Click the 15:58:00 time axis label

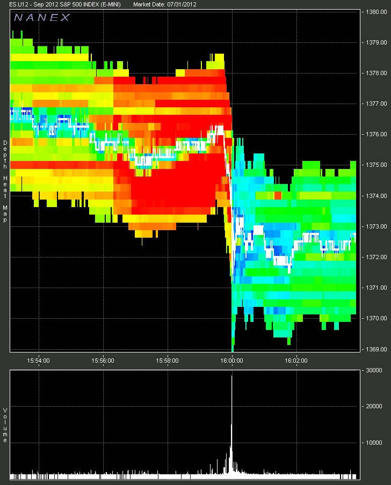click(x=167, y=361)
